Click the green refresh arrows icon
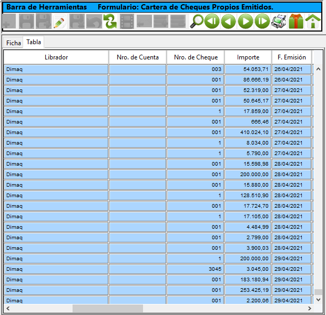The width and height of the screenshot is (326, 315). tap(110, 22)
